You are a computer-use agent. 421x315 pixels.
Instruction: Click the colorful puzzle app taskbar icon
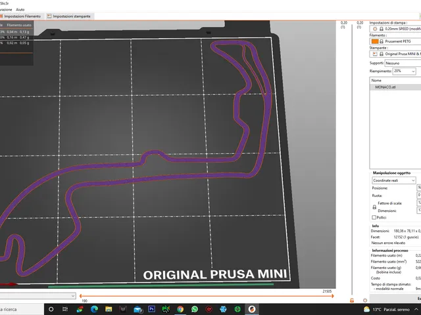(x=80, y=309)
